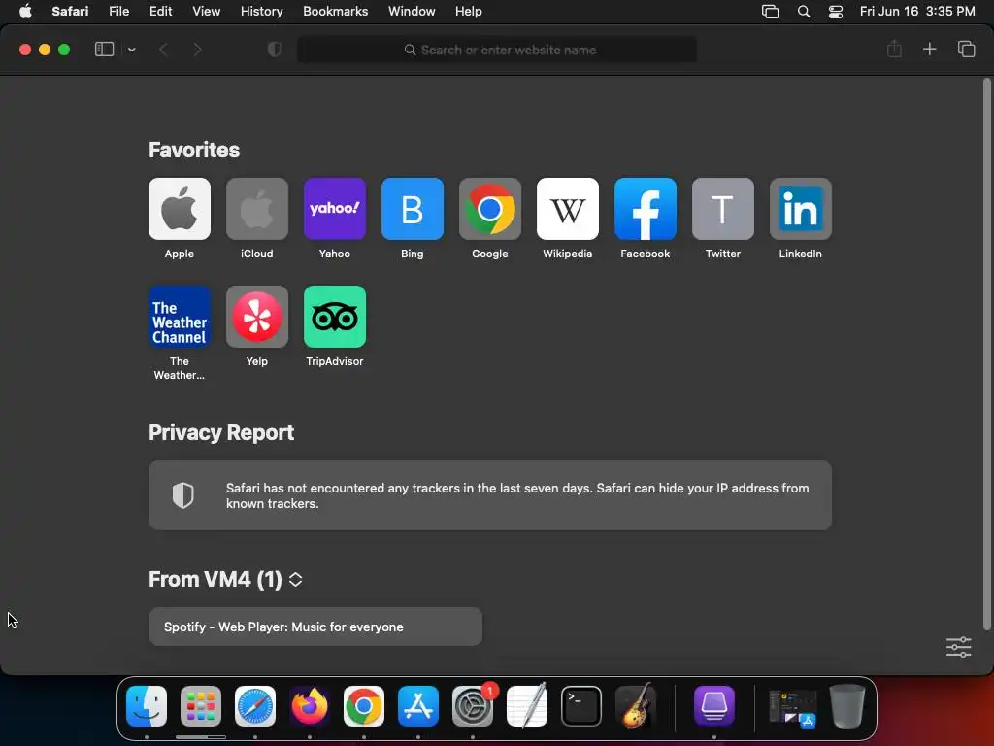Open the LinkedIn favorite
This screenshot has width=994, height=746.
point(801,209)
